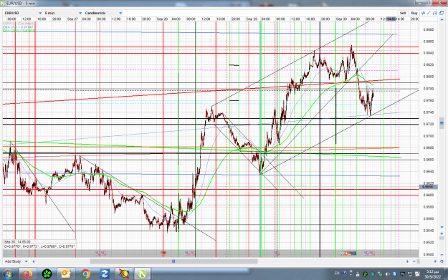Open the Add Study dropdown
The width and height of the screenshot is (448, 280).
(16, 261)
